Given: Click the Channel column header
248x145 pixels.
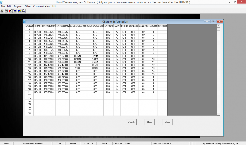Looking at the screenshot, I should click(29, 26).
